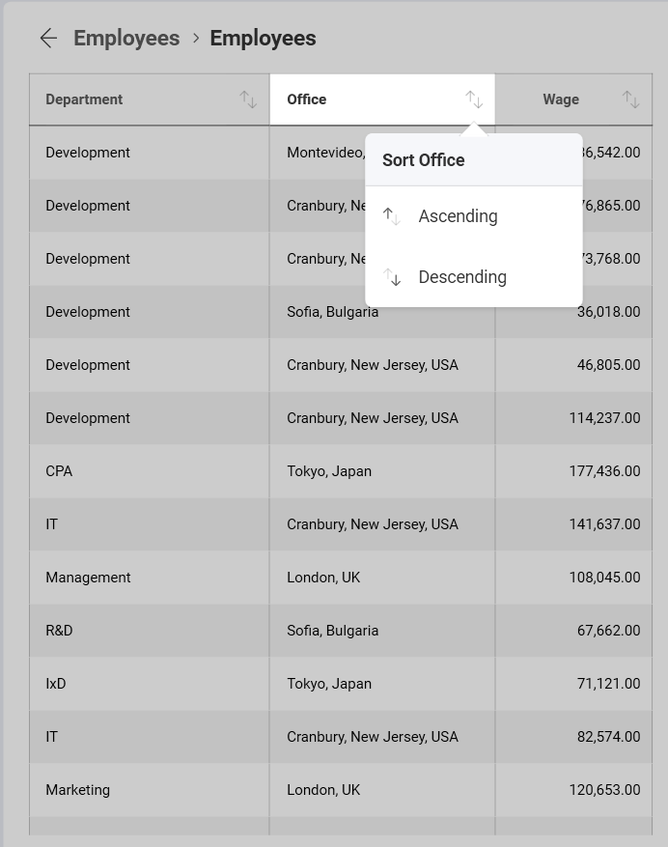Screen dimensions: 668x847
Task: Select the wage cell 177,436.00
Action: [x=604, y=471]
